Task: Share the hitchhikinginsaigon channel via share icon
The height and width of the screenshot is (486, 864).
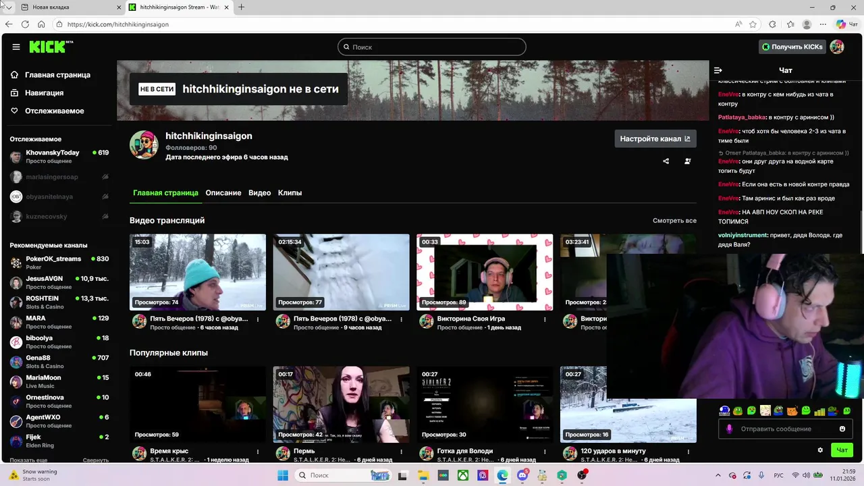Action: click(x=666, y=161)
